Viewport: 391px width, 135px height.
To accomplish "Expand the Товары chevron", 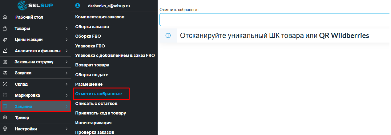I will point(67,28).
